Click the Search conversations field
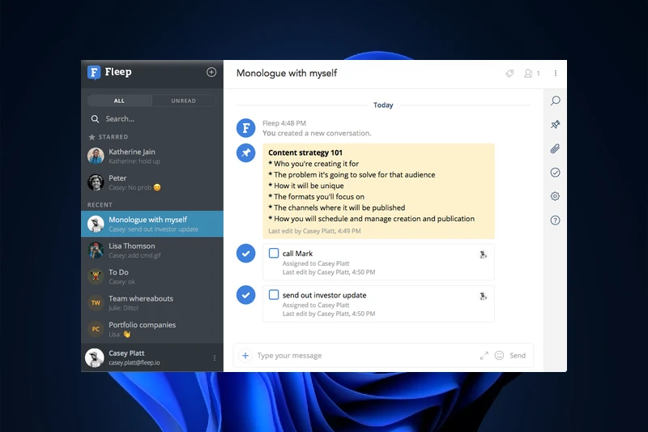 tap(152, 119)
